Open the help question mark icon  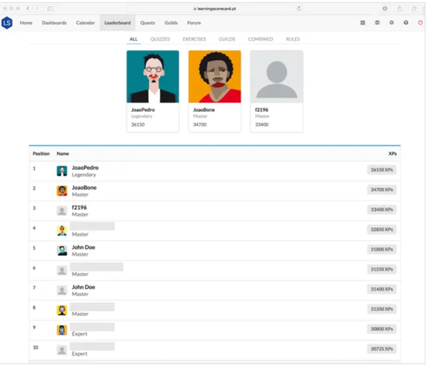[405, 23]
